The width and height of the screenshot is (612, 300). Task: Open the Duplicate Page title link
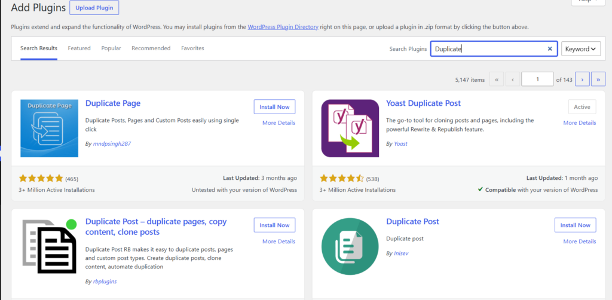113,103
